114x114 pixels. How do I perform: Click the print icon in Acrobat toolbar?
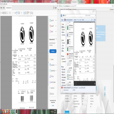(4, 13)
